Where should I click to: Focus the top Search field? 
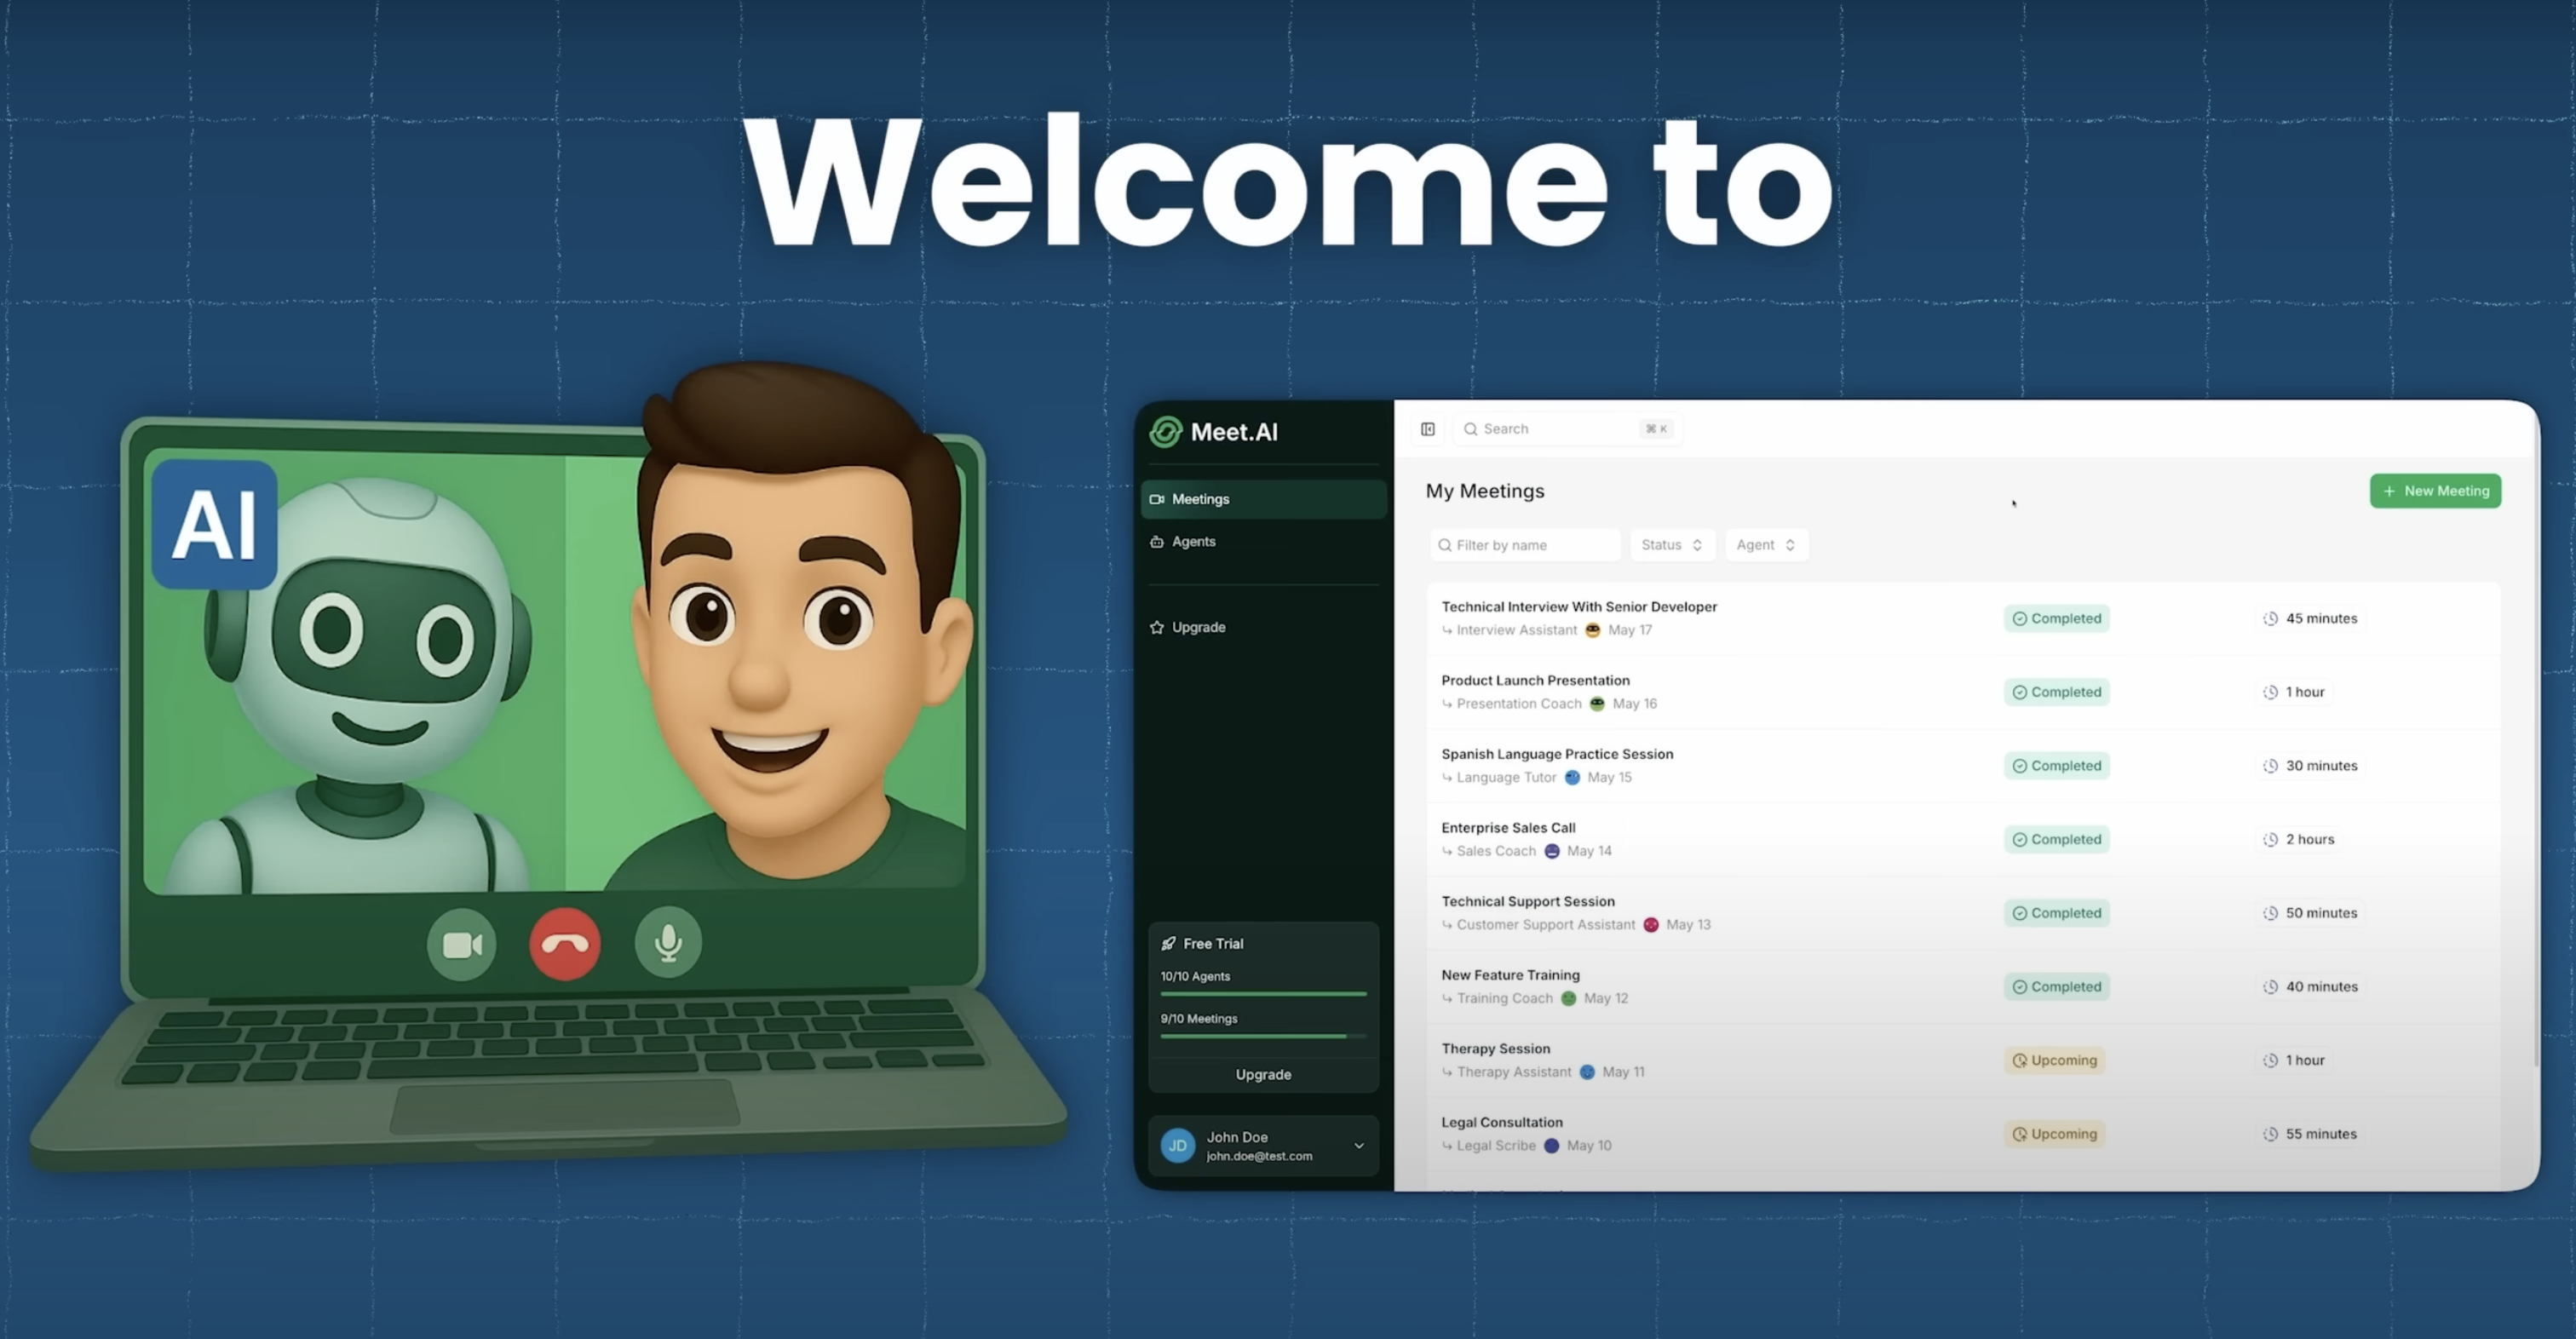(1568, 429)
